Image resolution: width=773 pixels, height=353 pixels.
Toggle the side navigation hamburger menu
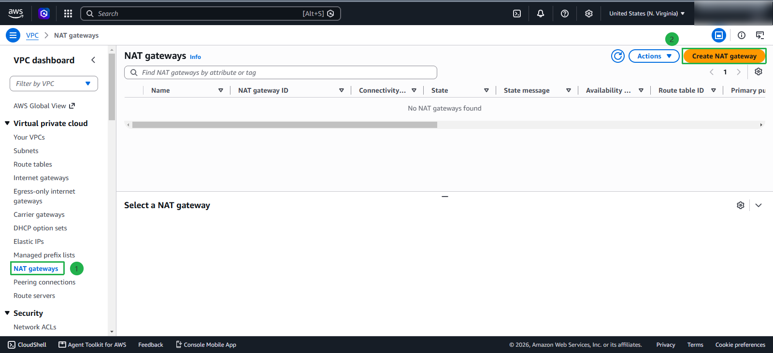point(13,35)
